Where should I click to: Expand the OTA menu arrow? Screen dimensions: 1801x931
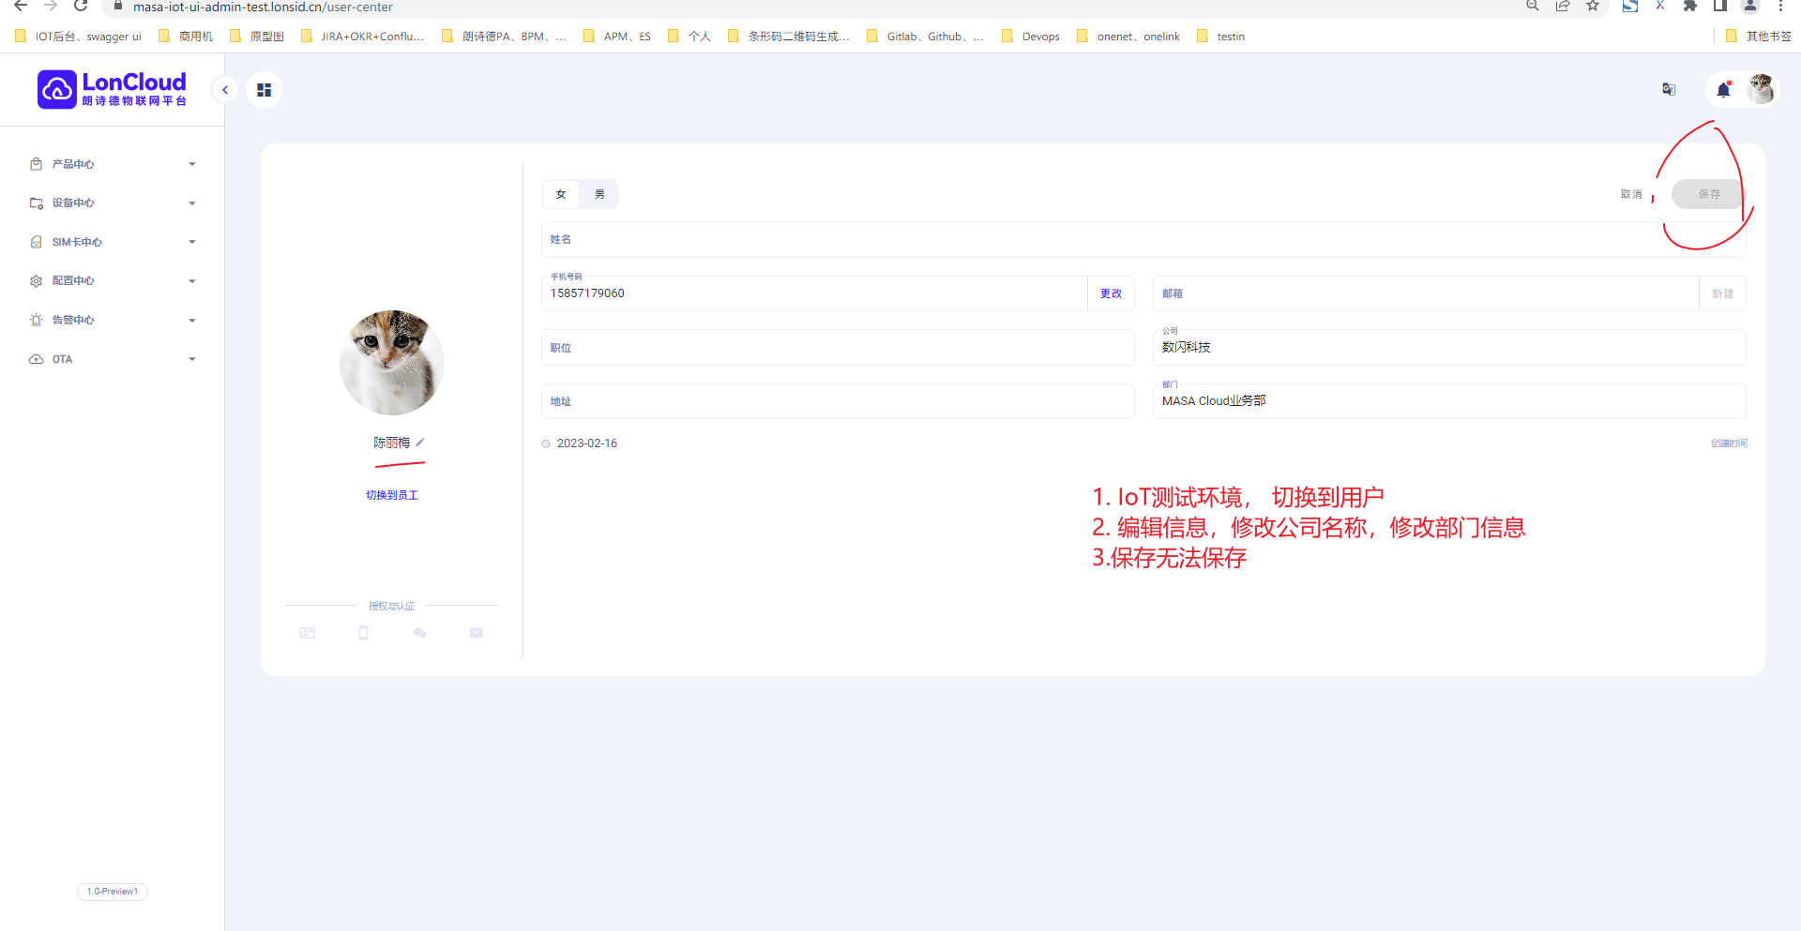[x=192, y=359]
